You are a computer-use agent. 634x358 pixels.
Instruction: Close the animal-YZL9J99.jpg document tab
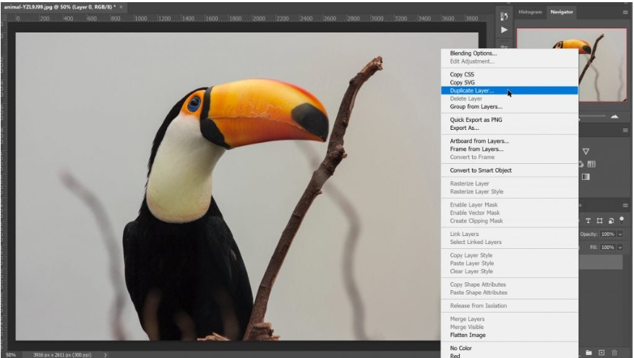pos(121,7)
